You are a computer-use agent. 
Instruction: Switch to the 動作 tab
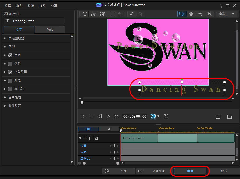pos(50,30)
